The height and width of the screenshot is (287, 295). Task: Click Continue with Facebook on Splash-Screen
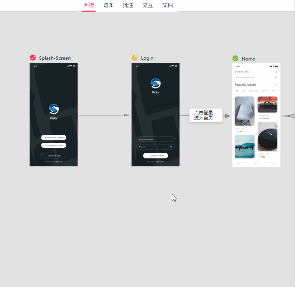pos(53,138)
